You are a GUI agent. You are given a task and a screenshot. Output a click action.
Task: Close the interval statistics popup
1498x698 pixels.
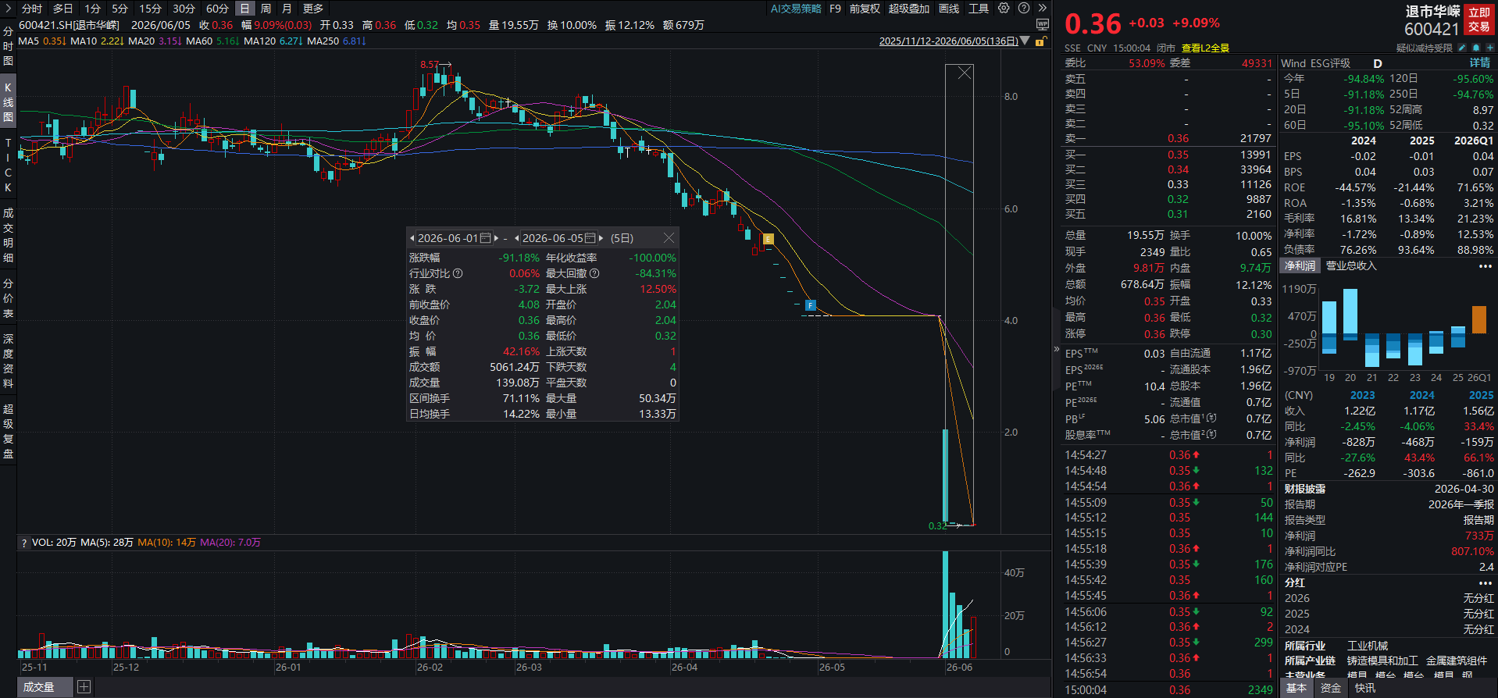669,238
